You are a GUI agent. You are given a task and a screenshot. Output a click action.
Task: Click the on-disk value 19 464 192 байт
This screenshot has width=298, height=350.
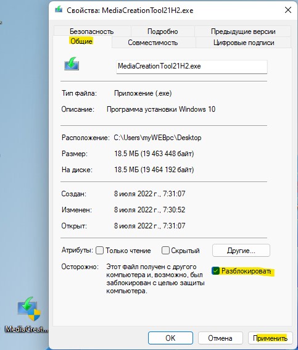click(x=167, y=170)
